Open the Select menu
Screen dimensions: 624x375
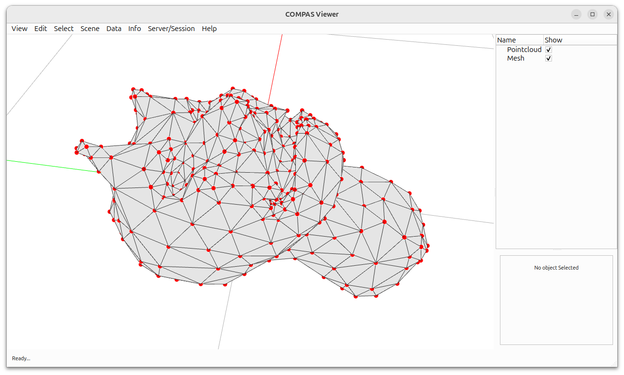coord(63,29)
